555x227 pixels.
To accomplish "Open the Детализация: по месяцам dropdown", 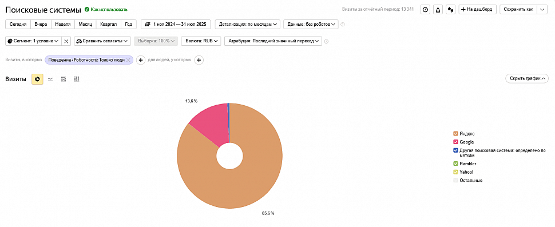I will [x=248, y=24].
